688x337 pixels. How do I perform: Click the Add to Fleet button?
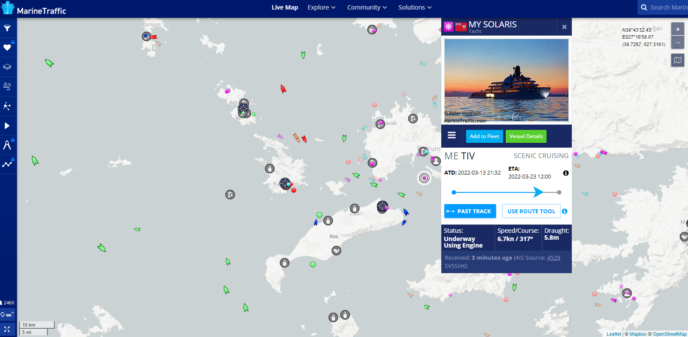coord(484,136)
